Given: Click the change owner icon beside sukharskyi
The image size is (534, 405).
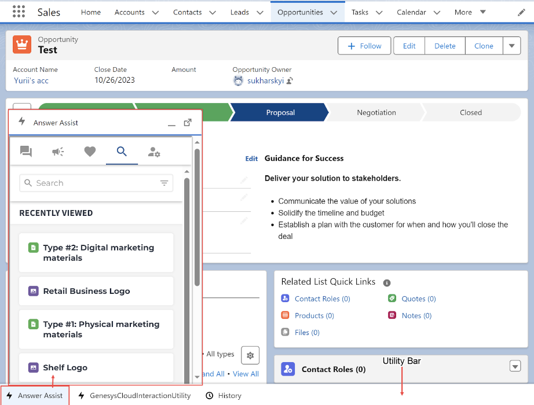Looking at the screenshot, I should click(290, 80).
